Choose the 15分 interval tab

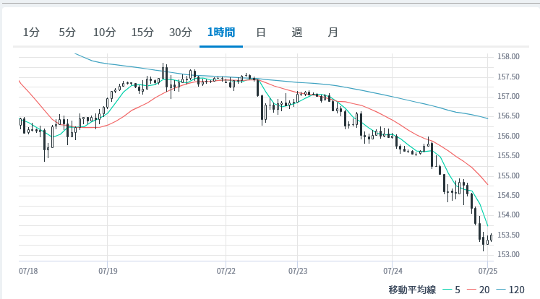[142, 32]
